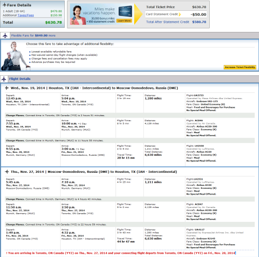
Task: Click the Total Ticket Price amount $630.78
Action: [x=199, y=7]
